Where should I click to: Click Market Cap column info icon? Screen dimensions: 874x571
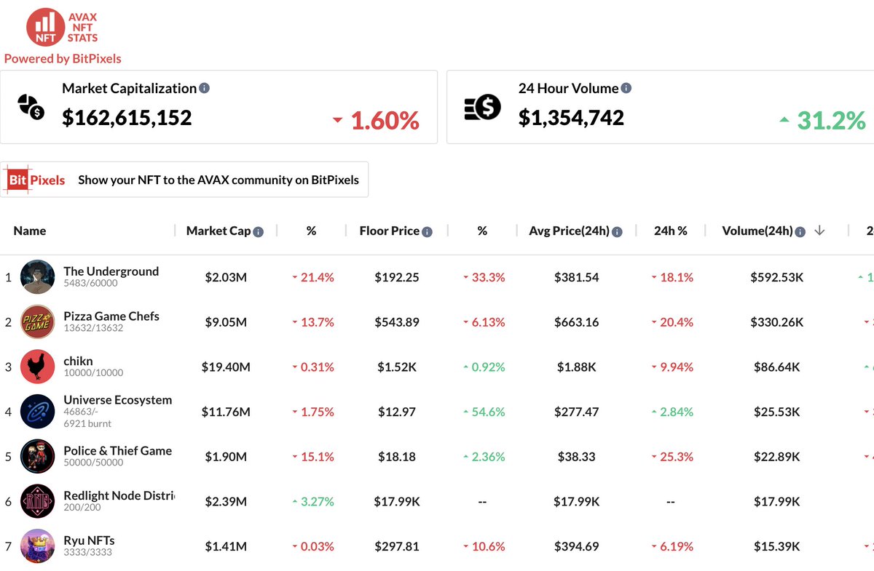coord(259,231)
